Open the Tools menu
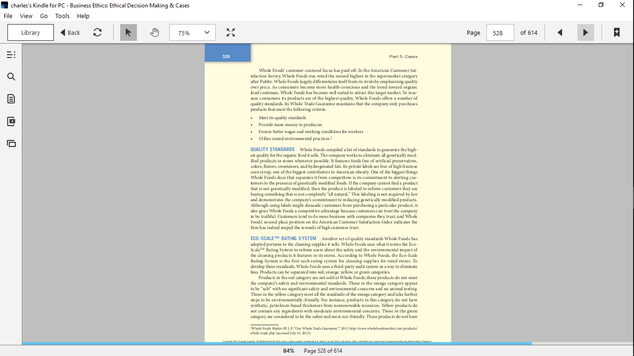Screen dimensions: 634x356 62,16
